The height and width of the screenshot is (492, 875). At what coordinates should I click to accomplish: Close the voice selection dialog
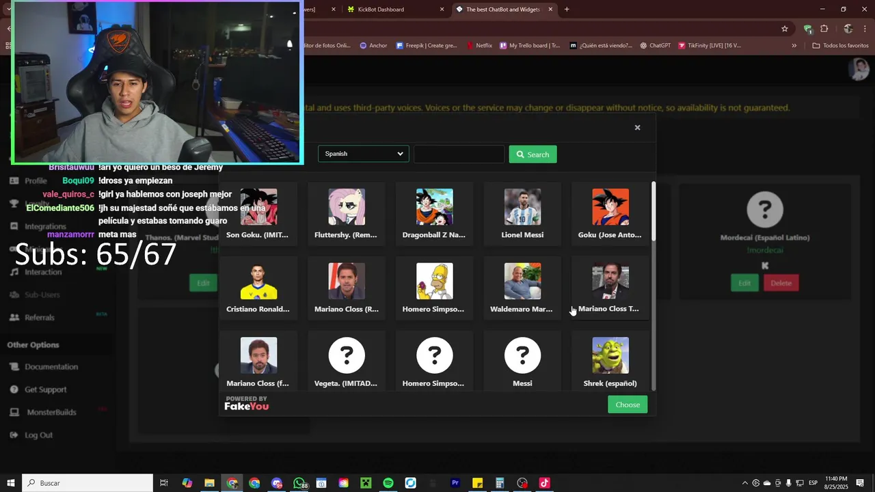[637, 128]
